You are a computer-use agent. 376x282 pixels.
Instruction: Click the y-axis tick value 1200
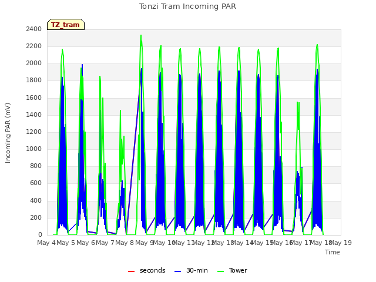[x=34, y=132]
